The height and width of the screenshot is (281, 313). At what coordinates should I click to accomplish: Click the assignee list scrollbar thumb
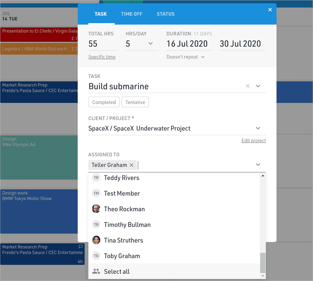[x=263, y=263]
